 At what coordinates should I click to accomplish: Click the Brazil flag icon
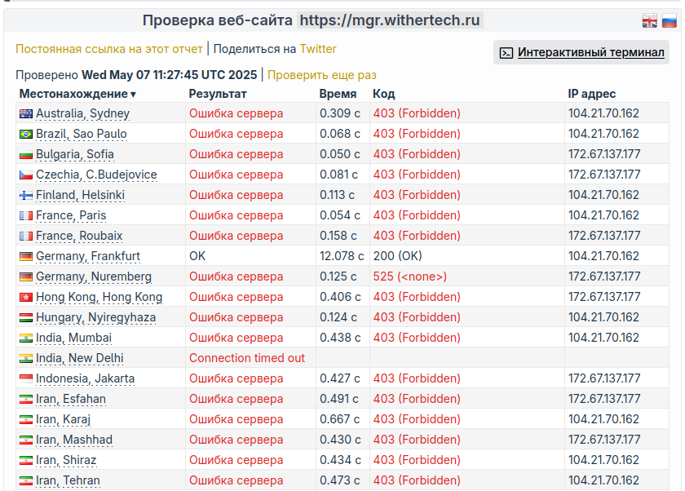pos(25,134)
